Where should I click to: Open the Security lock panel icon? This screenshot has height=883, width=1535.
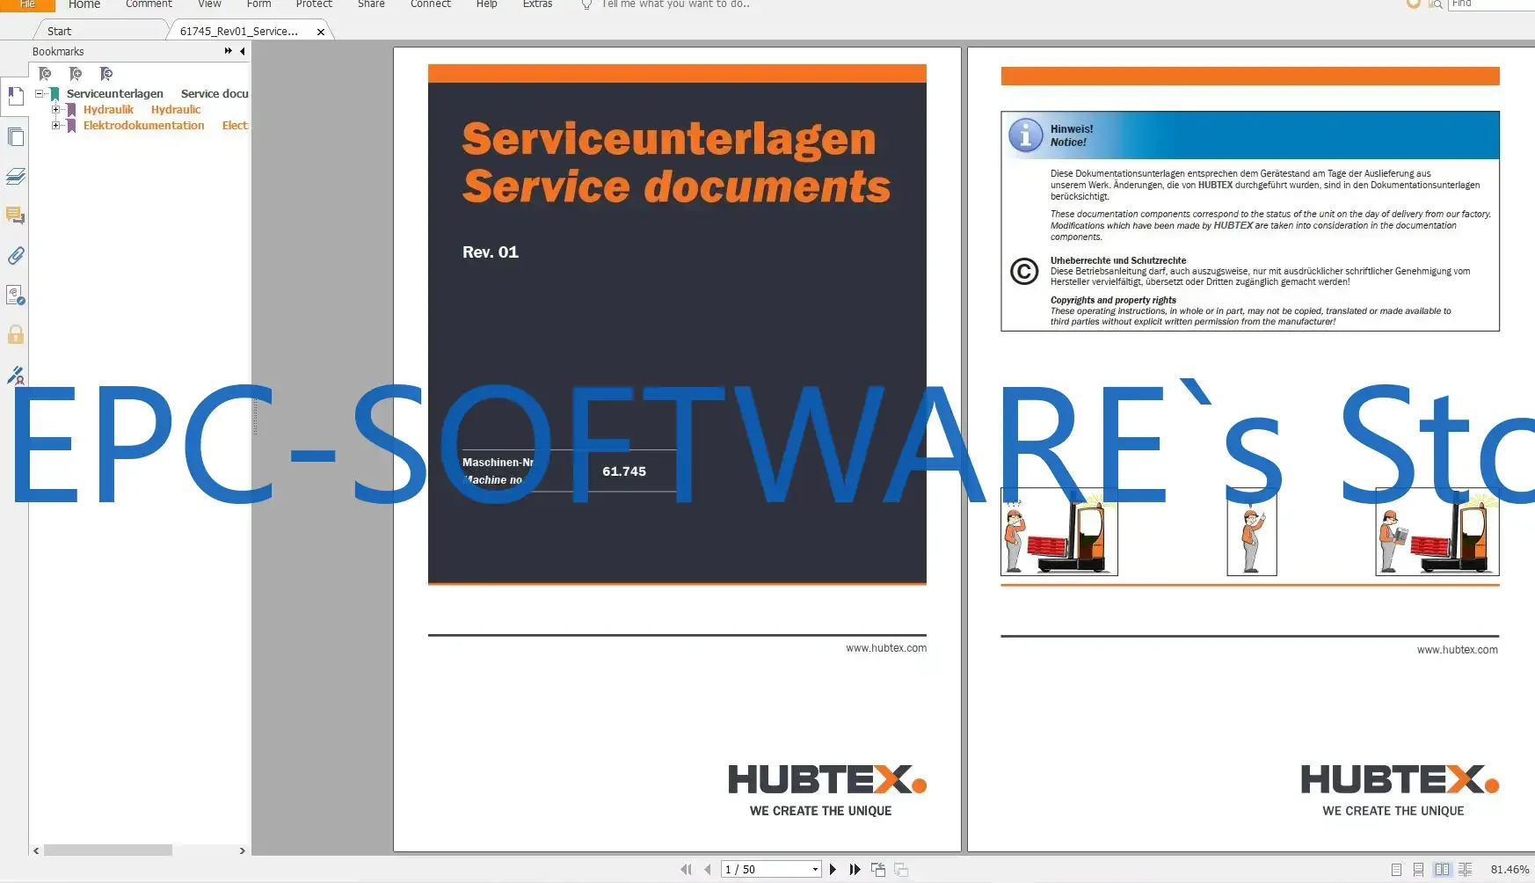pyautogui.click(x=15, y=334)
